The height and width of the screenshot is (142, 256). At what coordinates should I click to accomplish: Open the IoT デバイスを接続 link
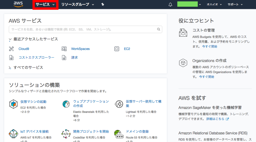34,132
